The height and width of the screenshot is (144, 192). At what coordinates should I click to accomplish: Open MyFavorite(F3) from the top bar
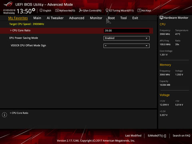tap(65, 10)
